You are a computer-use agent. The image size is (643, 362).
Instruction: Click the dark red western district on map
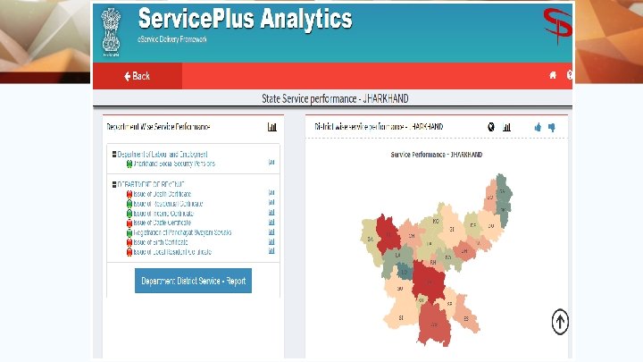pyautogui.click(x=387, y=234)
